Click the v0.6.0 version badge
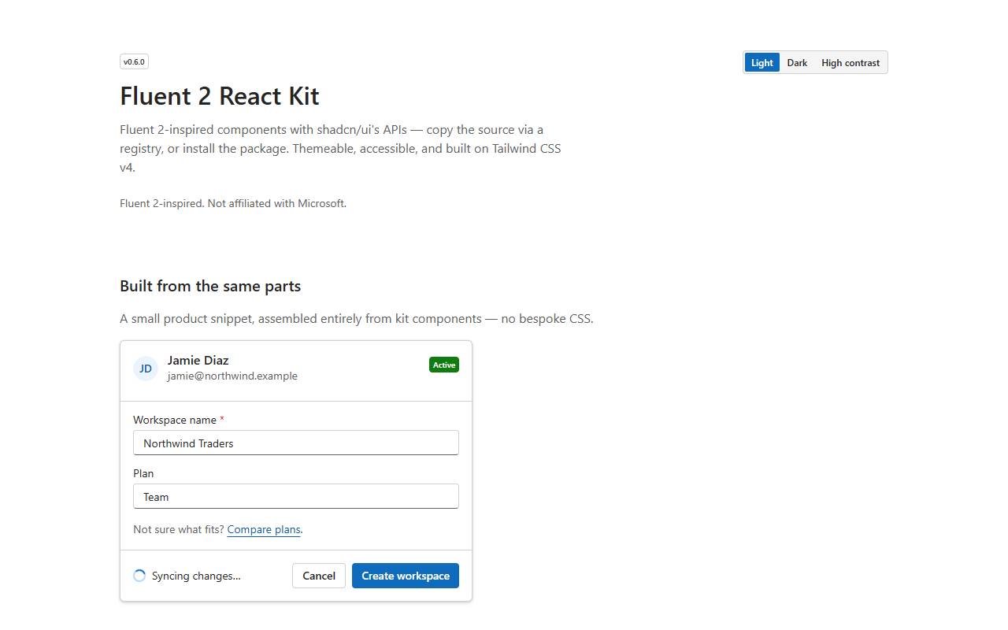Image resolution: width=1008 pixels, height=630 pixels. pyautogui.click(x=134, y=61)
